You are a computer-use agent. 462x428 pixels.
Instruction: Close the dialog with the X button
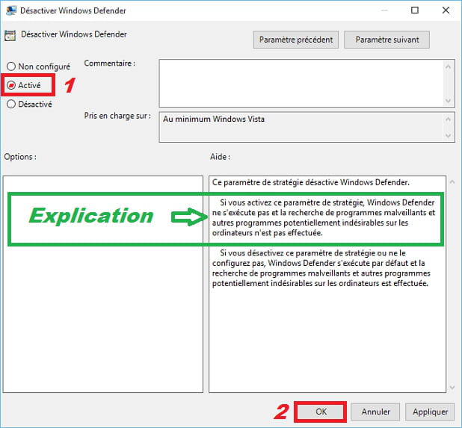click(x=446, y=10)
